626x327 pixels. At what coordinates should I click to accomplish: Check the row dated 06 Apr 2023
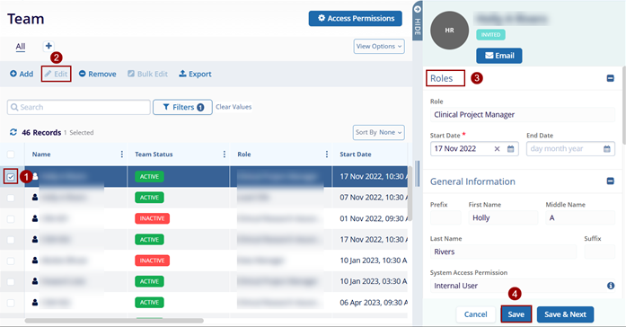[x=11, y=303]
